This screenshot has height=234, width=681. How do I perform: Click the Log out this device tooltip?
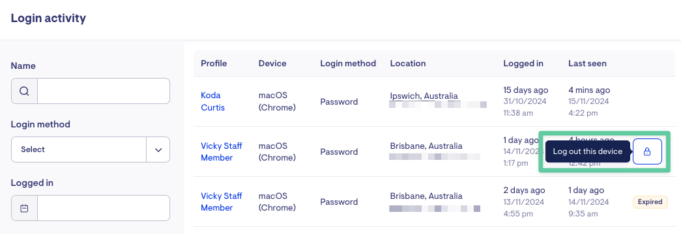pyautogui.click(x=588, y=151)
